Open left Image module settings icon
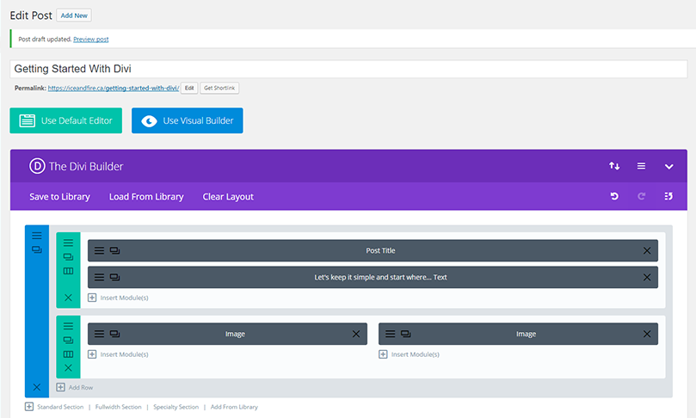The height and width of the screenshot is (418, 696). point(100,334)
